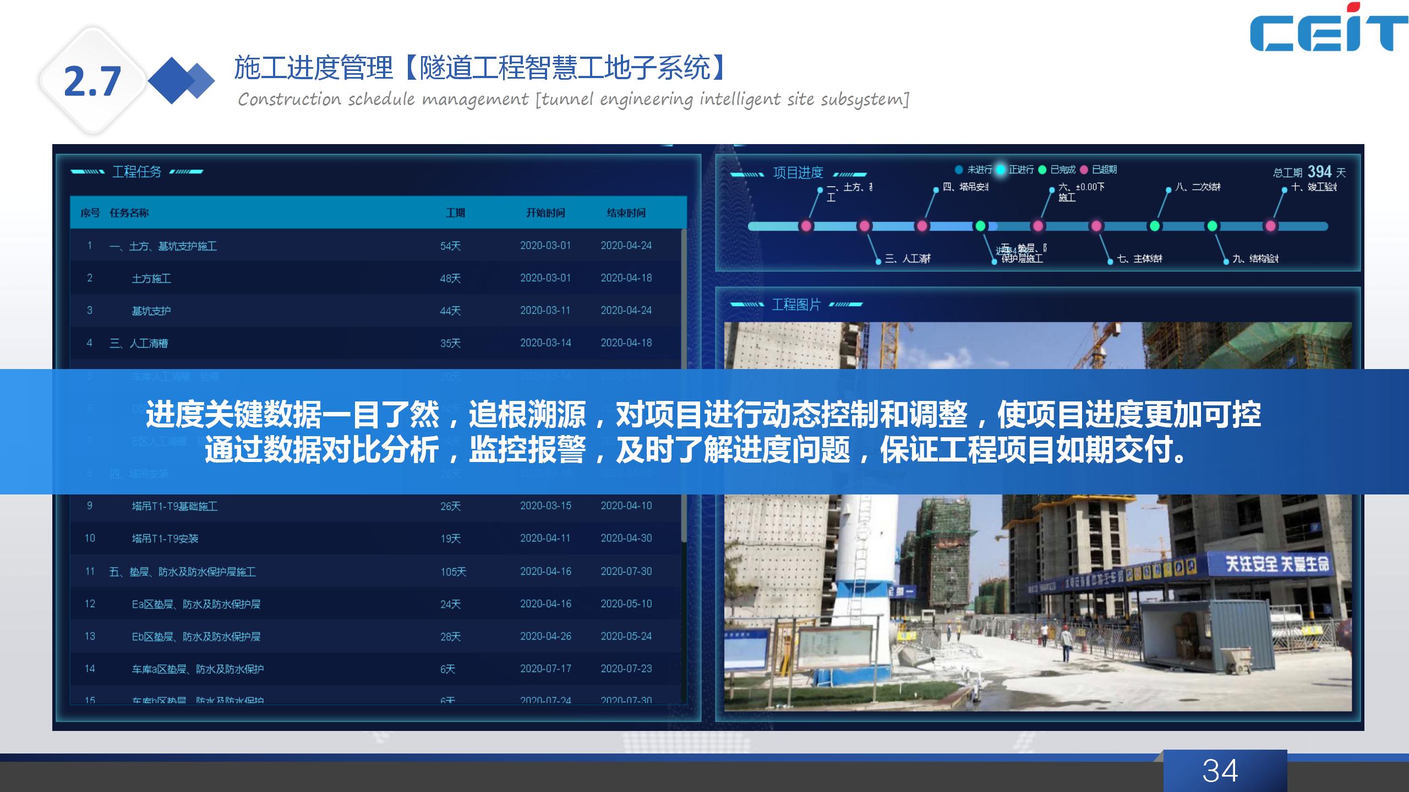Sort by the 工期 column header

455,213
